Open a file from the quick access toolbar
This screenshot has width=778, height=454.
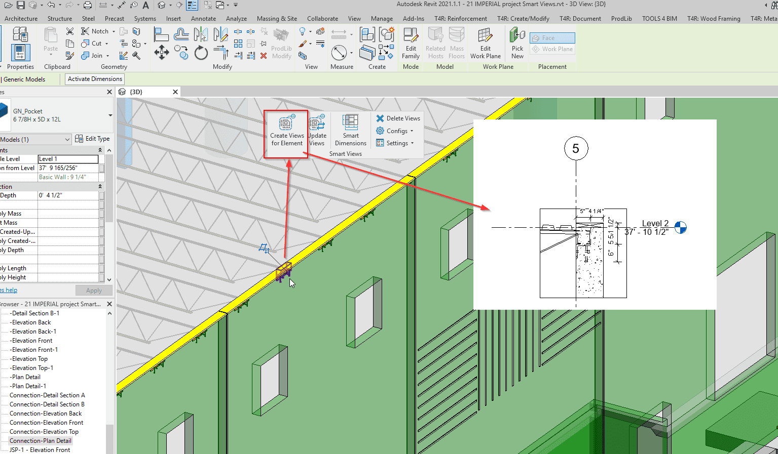pos(8,5)
